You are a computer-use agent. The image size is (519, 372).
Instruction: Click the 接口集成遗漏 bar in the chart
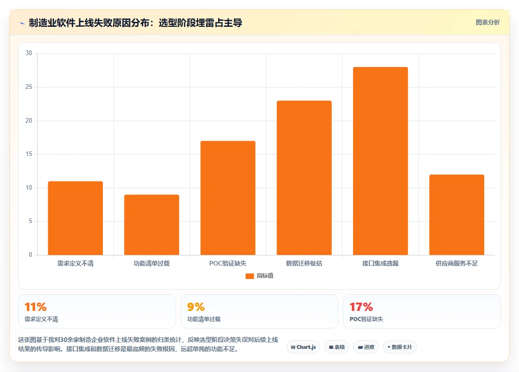(380, 161)
